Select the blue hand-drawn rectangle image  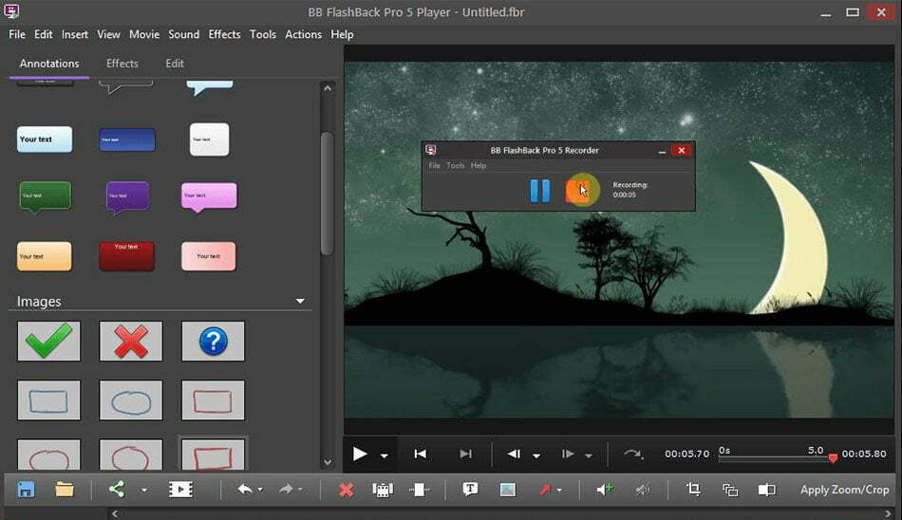coord(48,400)
